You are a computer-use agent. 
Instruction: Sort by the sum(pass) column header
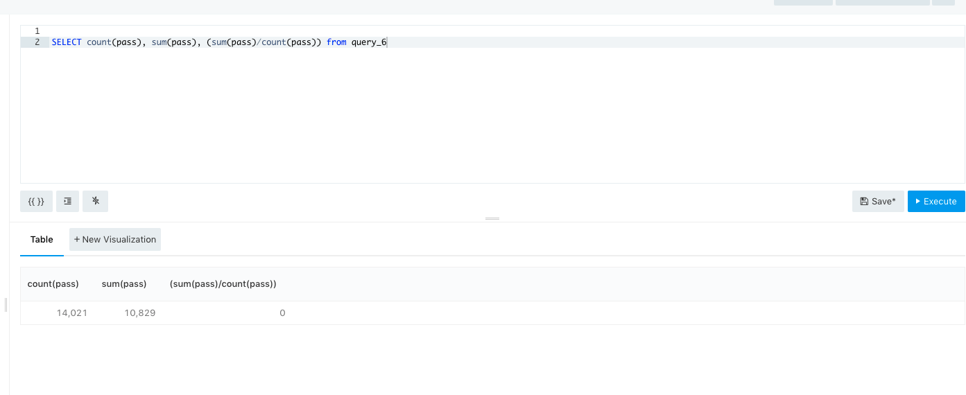[x=124, y=283]
